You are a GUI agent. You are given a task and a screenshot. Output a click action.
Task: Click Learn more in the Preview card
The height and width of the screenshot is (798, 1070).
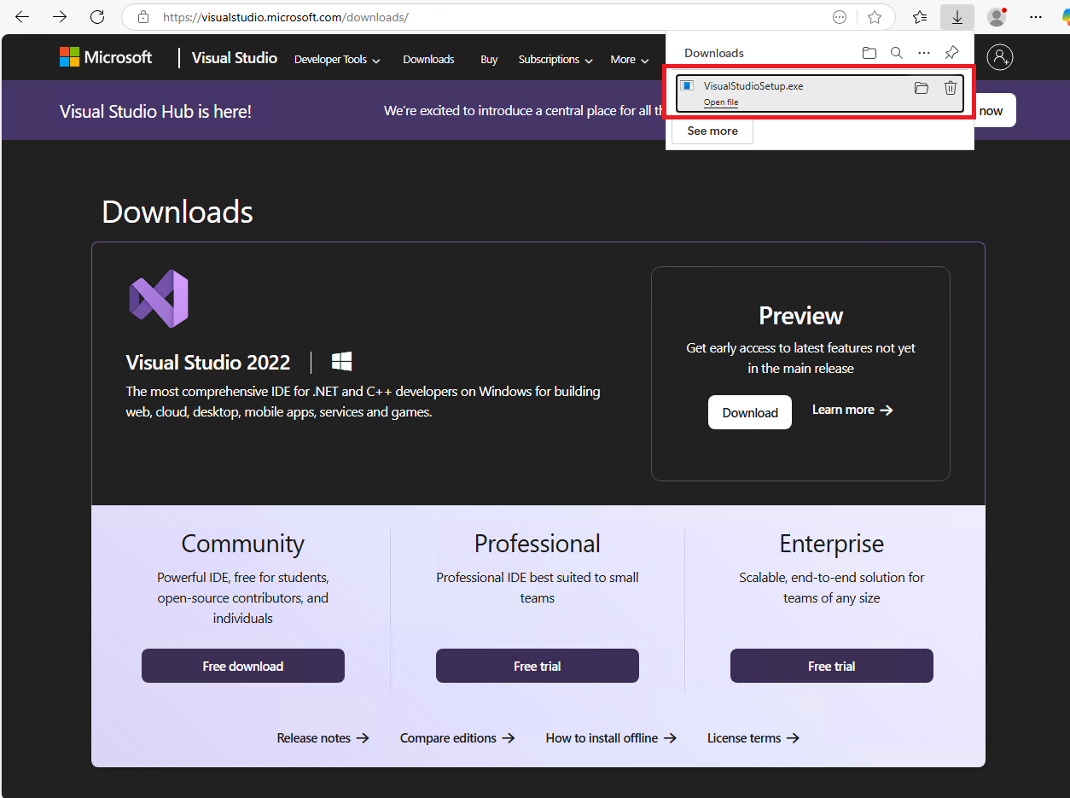(852, 410)
